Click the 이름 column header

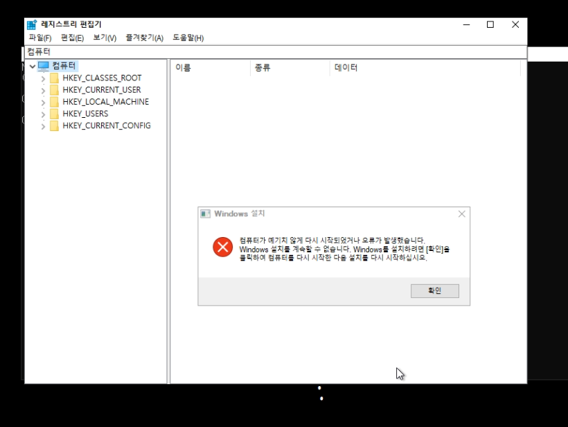(x=211, y=67)
